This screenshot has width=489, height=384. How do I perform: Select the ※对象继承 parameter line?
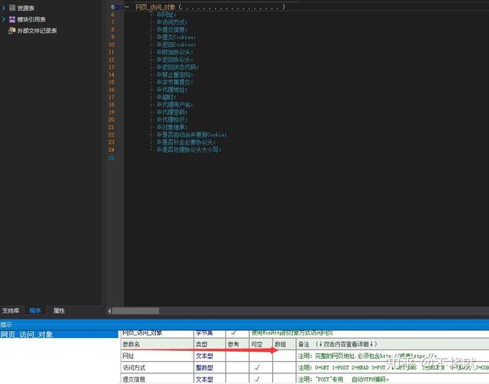171,127
